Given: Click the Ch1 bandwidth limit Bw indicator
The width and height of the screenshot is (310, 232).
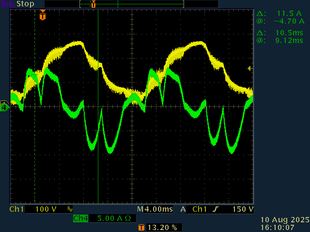Looking at the screenshot, I should point(70,210).
